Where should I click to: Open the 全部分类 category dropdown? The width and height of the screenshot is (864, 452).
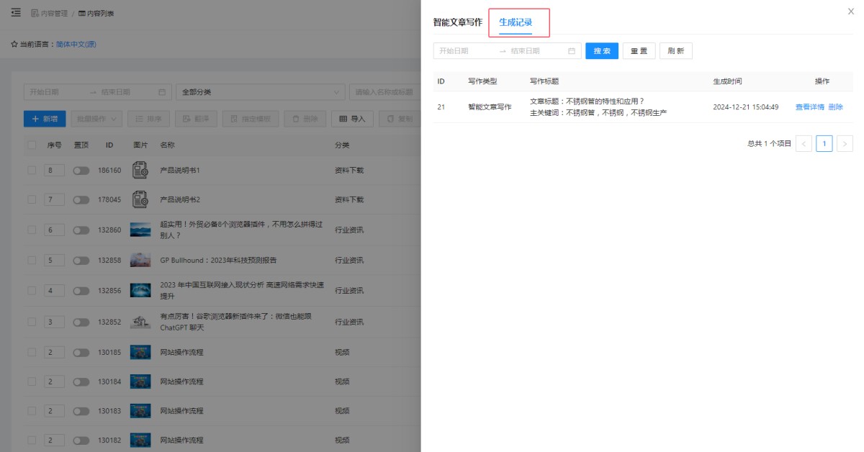click(260, 92)
